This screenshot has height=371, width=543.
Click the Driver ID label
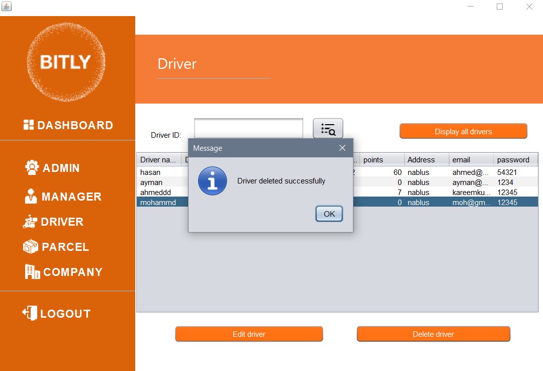coord(166,135)
